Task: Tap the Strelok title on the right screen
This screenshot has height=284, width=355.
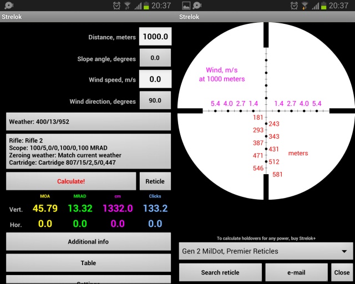Action: point(189,17)
